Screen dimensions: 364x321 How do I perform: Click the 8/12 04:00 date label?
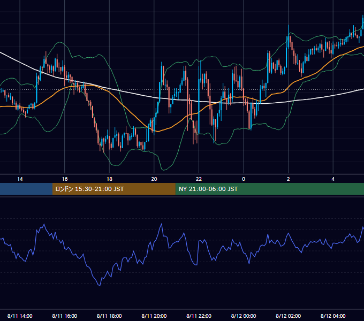[x=333, y=316]
